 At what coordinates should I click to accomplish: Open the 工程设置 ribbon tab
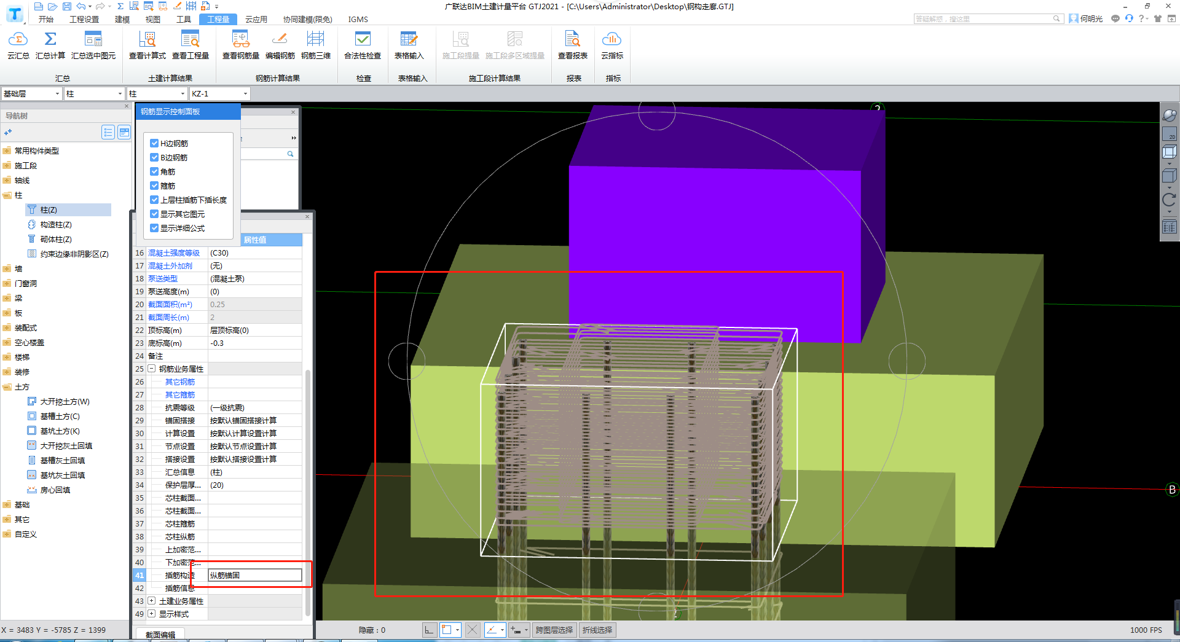(x=84, y=19)
